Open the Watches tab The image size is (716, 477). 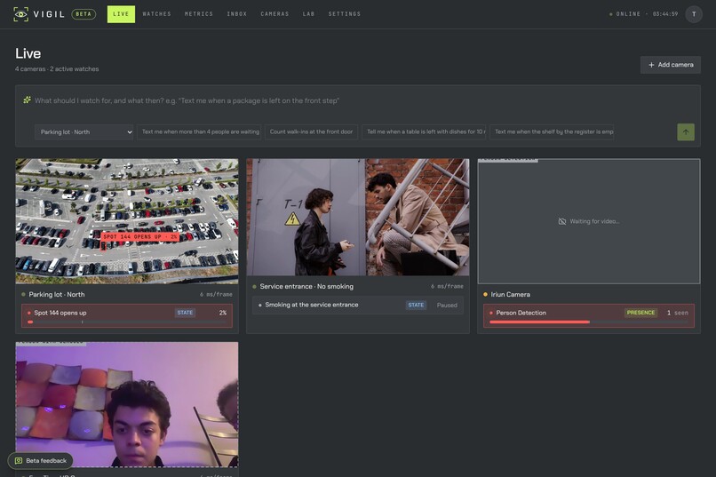[156, 14]
